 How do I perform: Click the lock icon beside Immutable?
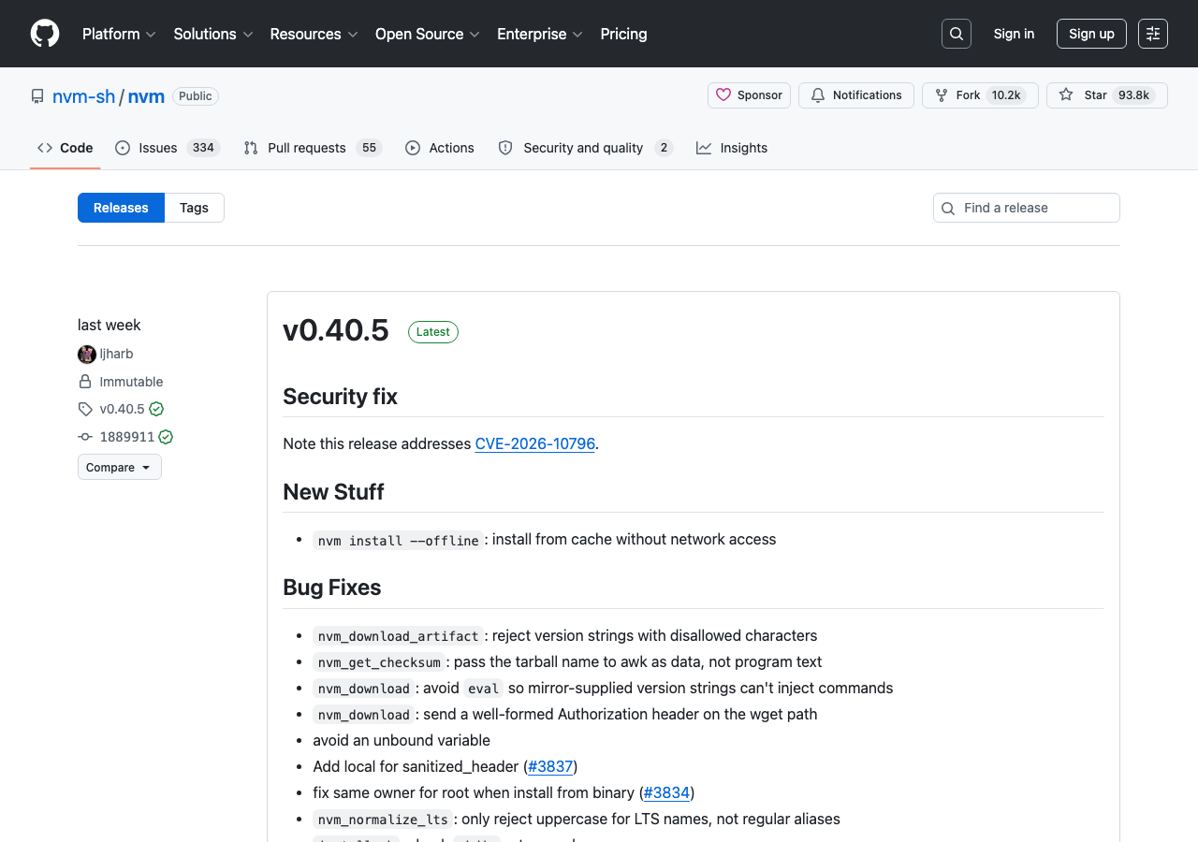click(x=85, y=382)
